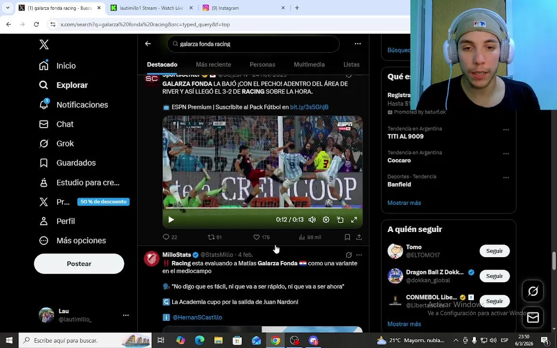Screen dimensions: 557x348
Task: Seek on the video progress bar
Action: 263,208
